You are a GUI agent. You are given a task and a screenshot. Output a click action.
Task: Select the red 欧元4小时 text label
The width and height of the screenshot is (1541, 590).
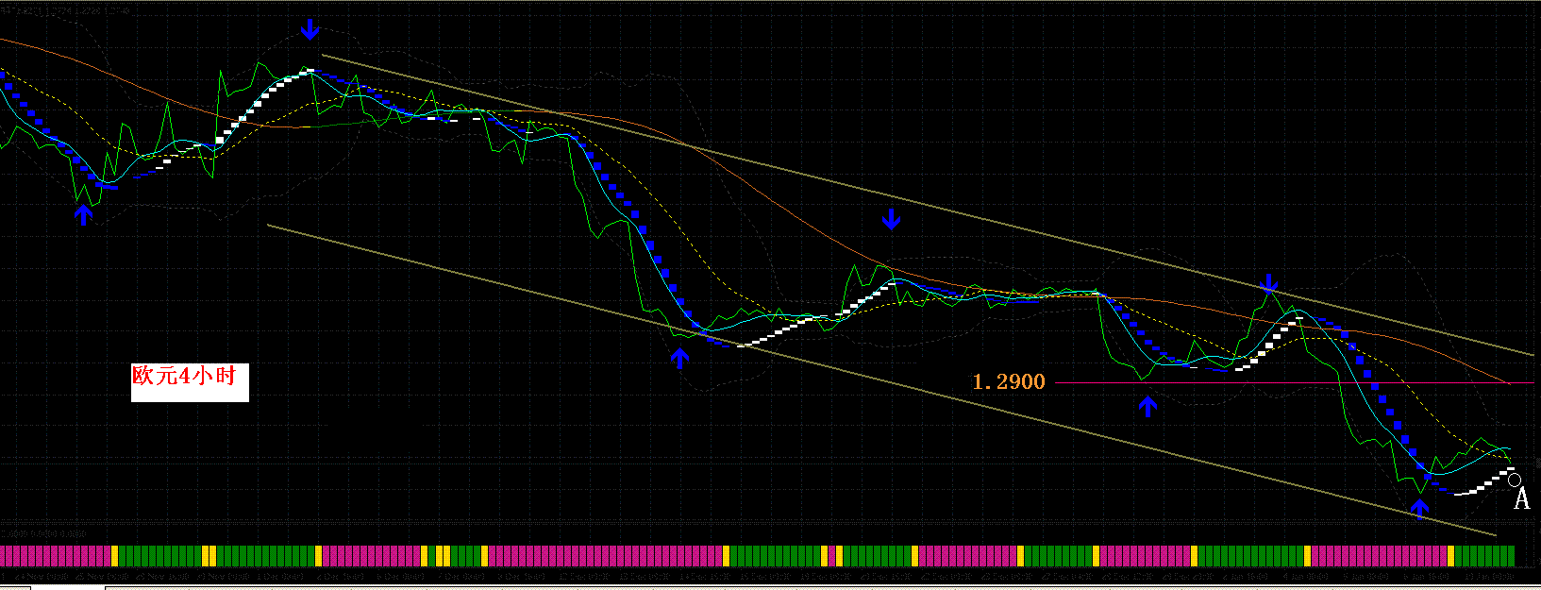click(185, 376)
